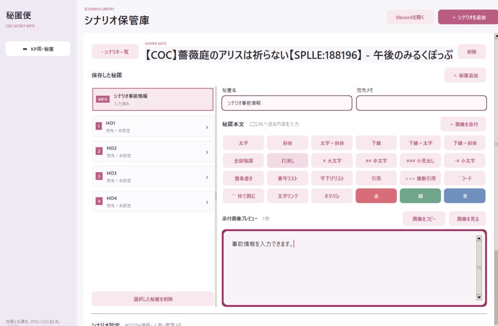The height and width of the screenshot is (326, 498).
Task: Click the 秘匿便 app logo title
Action: click(18, 15)
